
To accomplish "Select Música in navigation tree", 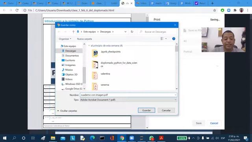I will 69,70.
